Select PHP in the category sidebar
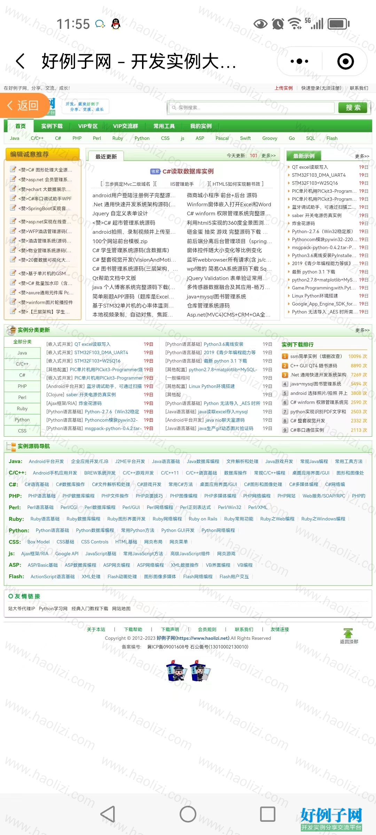 22,386
